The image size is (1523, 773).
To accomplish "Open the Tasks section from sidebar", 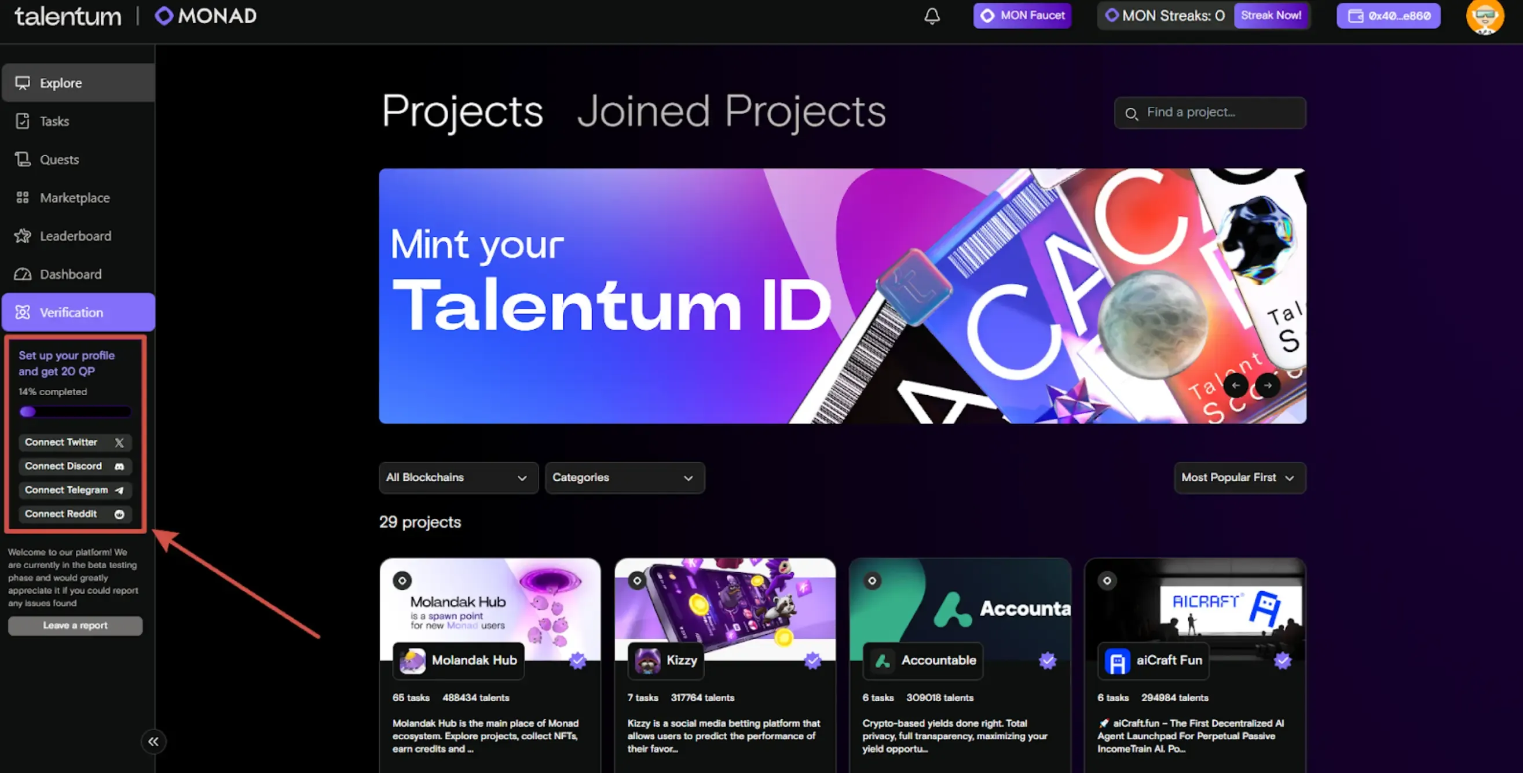I will tap(23, 121).
